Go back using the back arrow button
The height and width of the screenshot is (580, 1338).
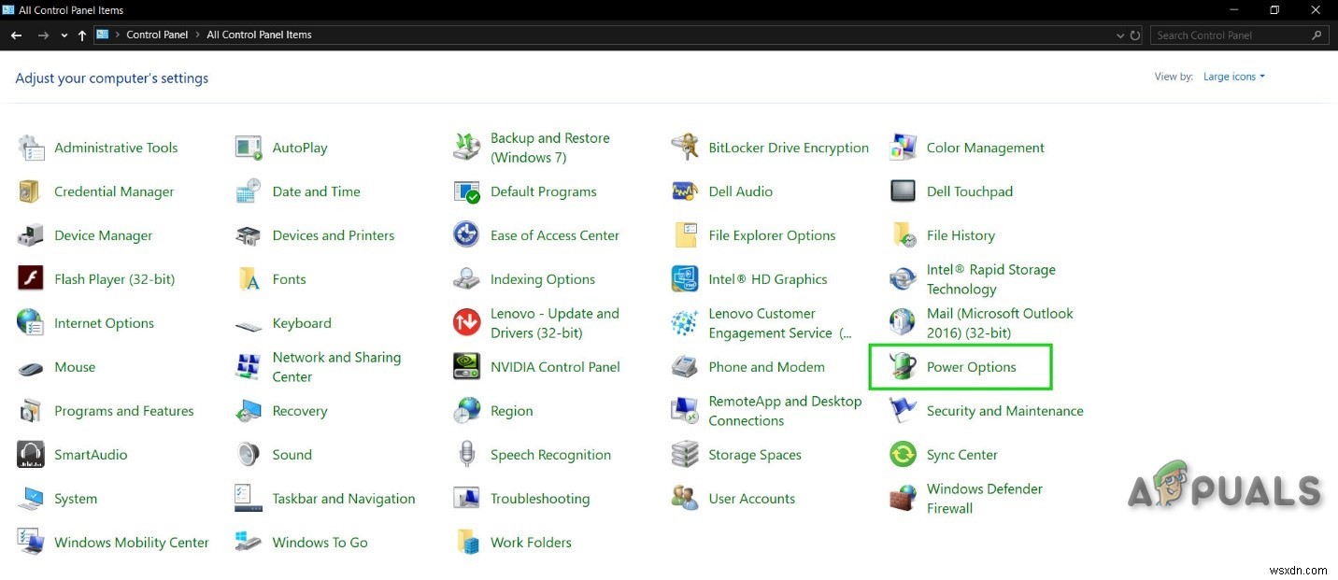click(16, 35)
